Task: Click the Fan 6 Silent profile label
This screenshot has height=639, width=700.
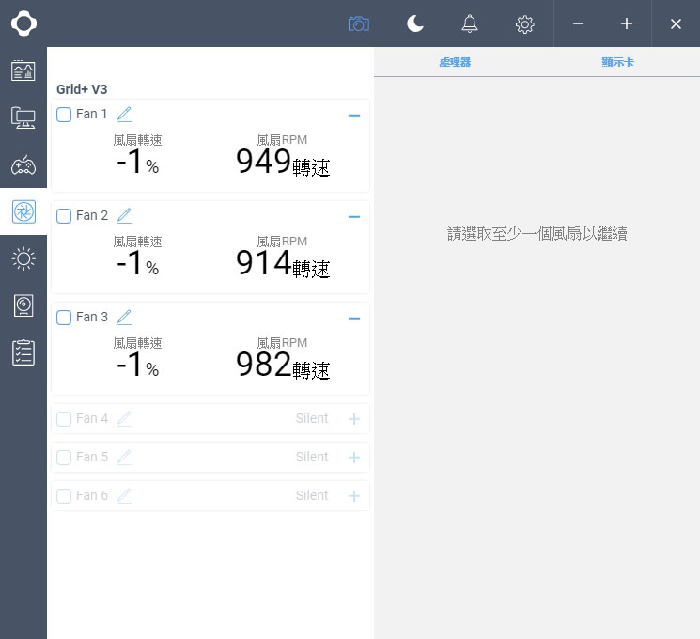Action: tap(312, 495)
